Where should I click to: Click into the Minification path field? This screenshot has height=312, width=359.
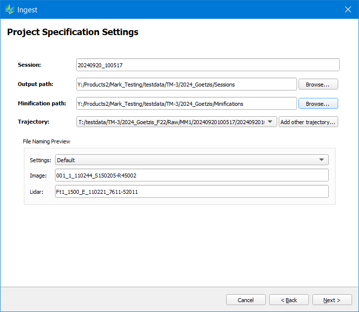pyautogui.click(x=186, y=104)
